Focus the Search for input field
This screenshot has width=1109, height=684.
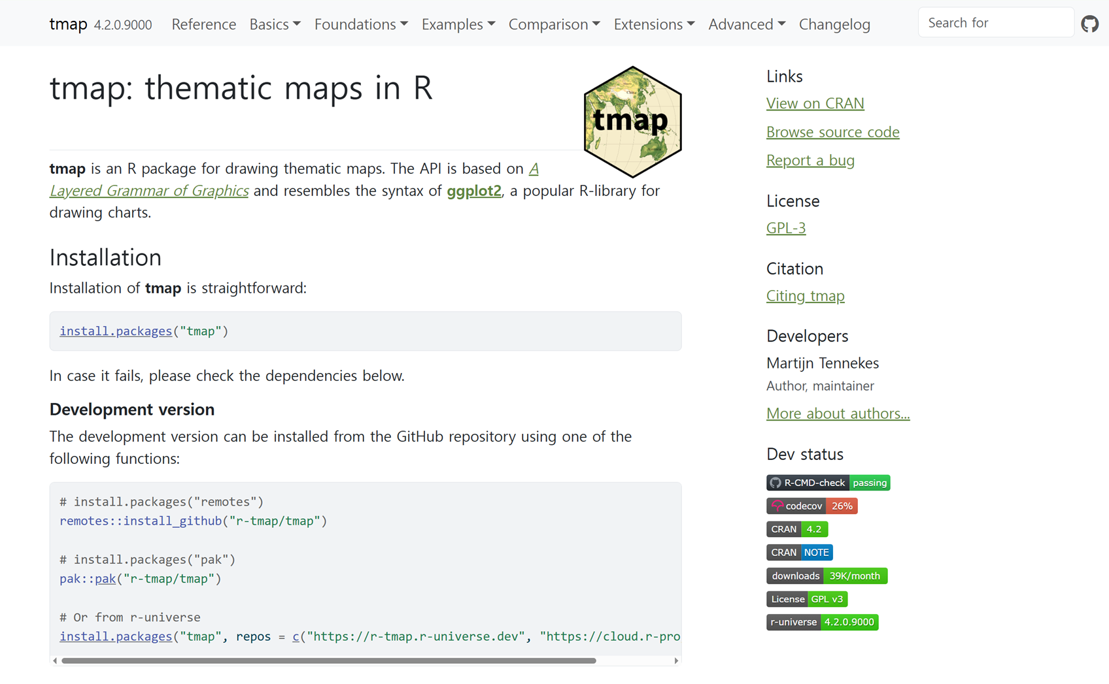(995, 23)
